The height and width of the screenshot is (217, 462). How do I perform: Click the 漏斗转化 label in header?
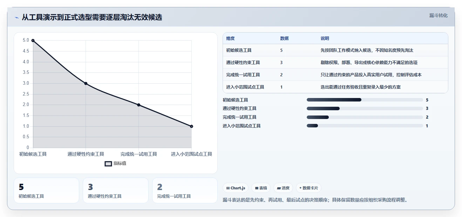point(438,15)
